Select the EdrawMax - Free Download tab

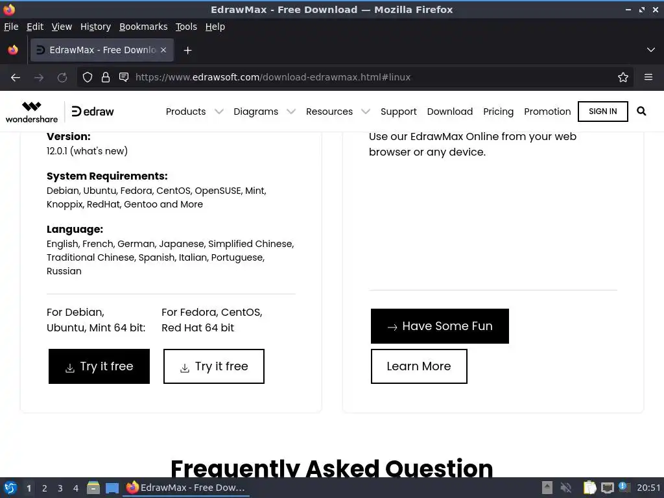pos(102,50)
